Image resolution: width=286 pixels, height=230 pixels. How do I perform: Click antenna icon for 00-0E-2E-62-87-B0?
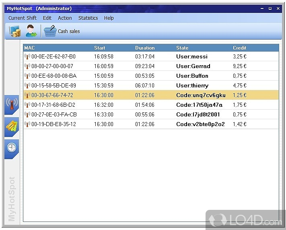tap(27, 56)
